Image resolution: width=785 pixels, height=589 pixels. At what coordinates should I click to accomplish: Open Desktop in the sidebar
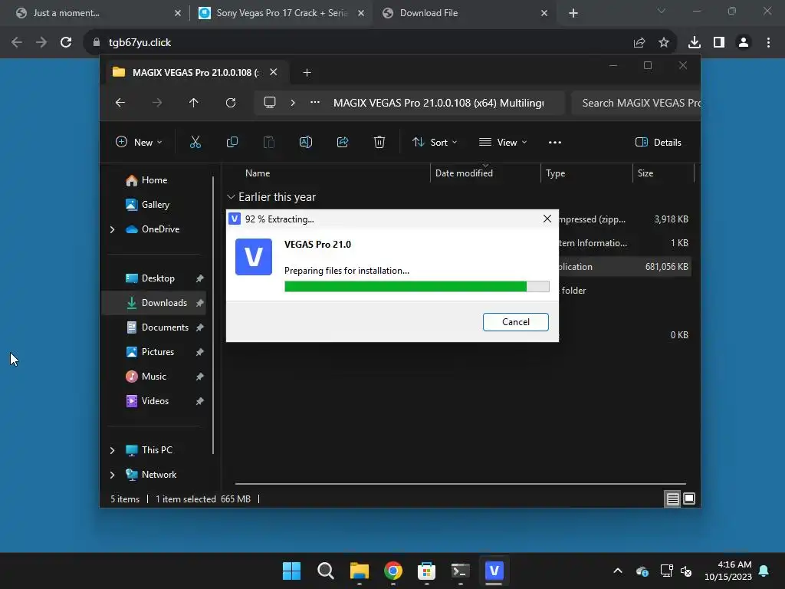click(158, 278)
